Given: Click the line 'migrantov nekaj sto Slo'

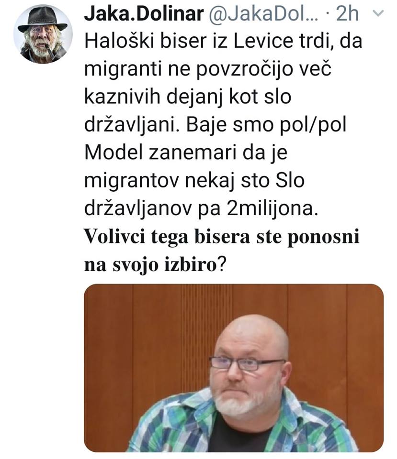Looking at the screenshot, I should [x=194, y=181].
